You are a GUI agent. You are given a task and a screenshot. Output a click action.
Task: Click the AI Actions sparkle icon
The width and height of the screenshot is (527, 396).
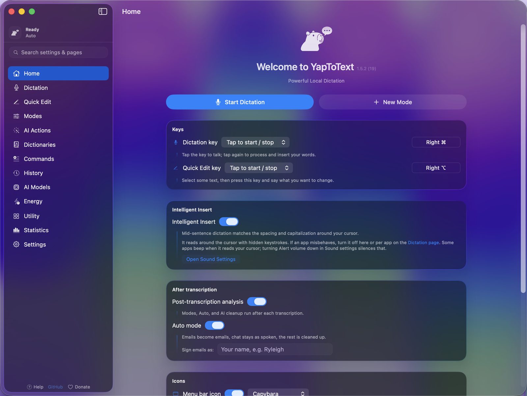(x=16, y=131)
